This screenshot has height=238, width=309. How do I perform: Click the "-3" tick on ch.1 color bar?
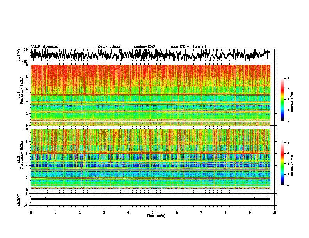point(288,79)
